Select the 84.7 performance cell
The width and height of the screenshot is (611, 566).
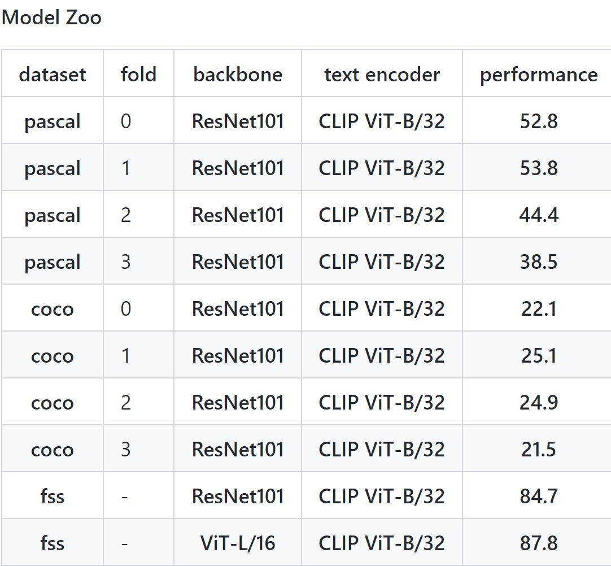pyautogui.click(x=538, y=497)
